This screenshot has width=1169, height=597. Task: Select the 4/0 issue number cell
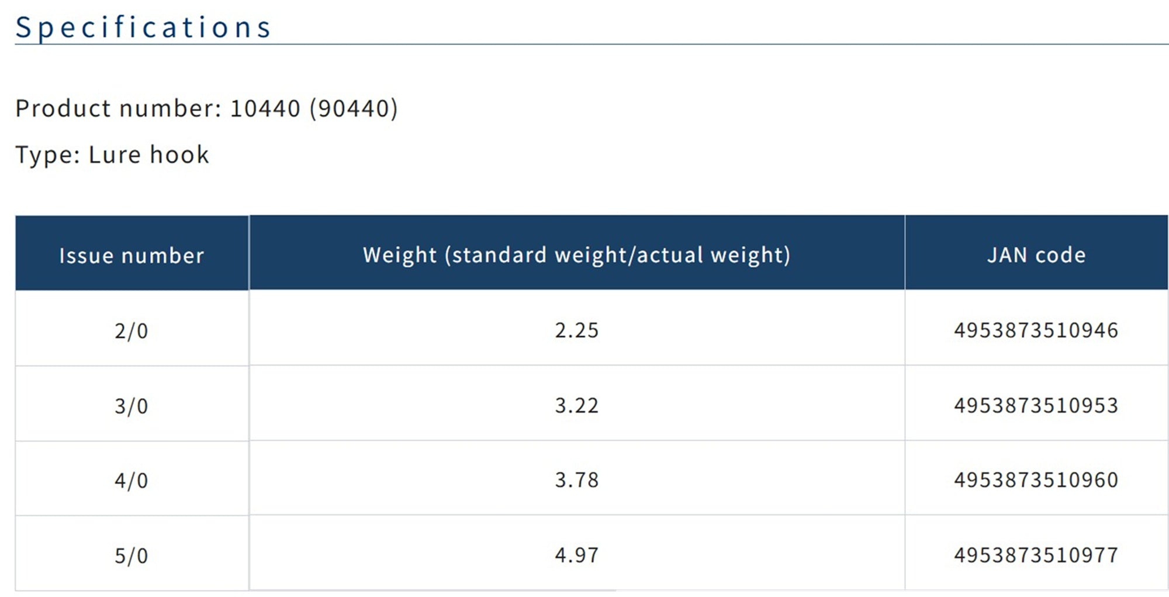pyautogui.click(x=132, y=478)
